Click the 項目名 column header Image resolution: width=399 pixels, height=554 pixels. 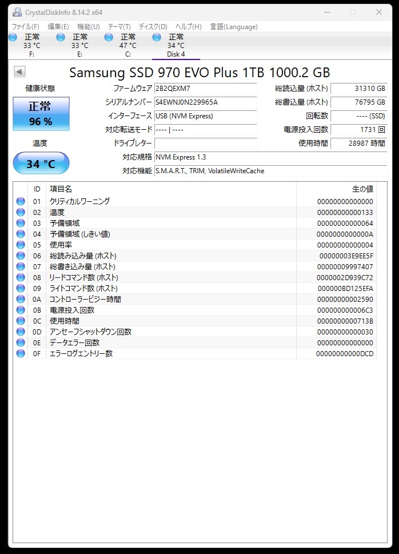171,189
